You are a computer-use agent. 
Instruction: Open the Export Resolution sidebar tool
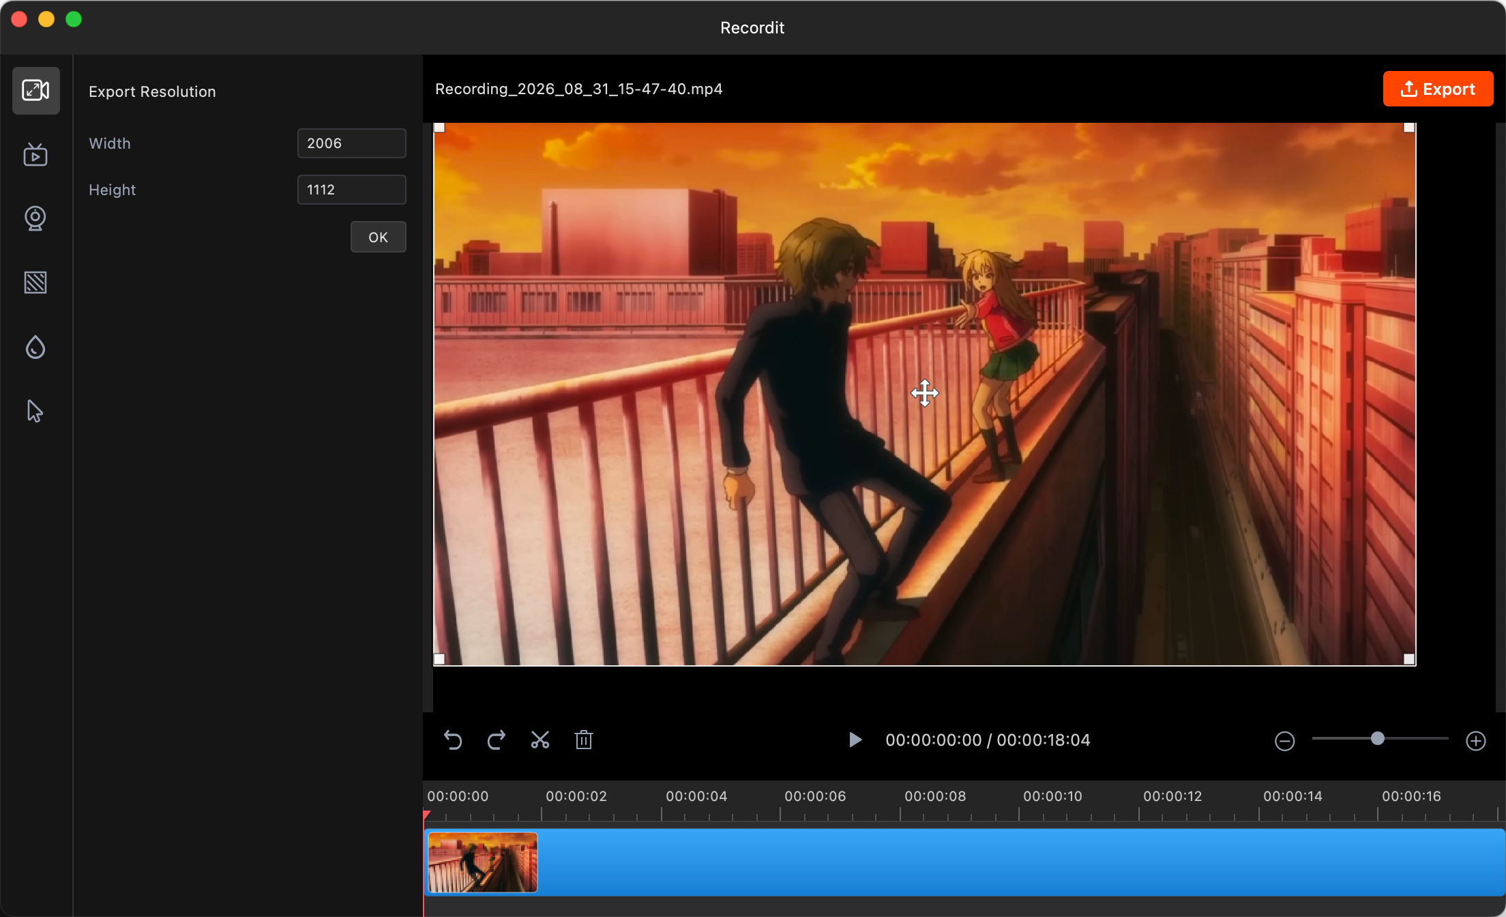point(35,90)
